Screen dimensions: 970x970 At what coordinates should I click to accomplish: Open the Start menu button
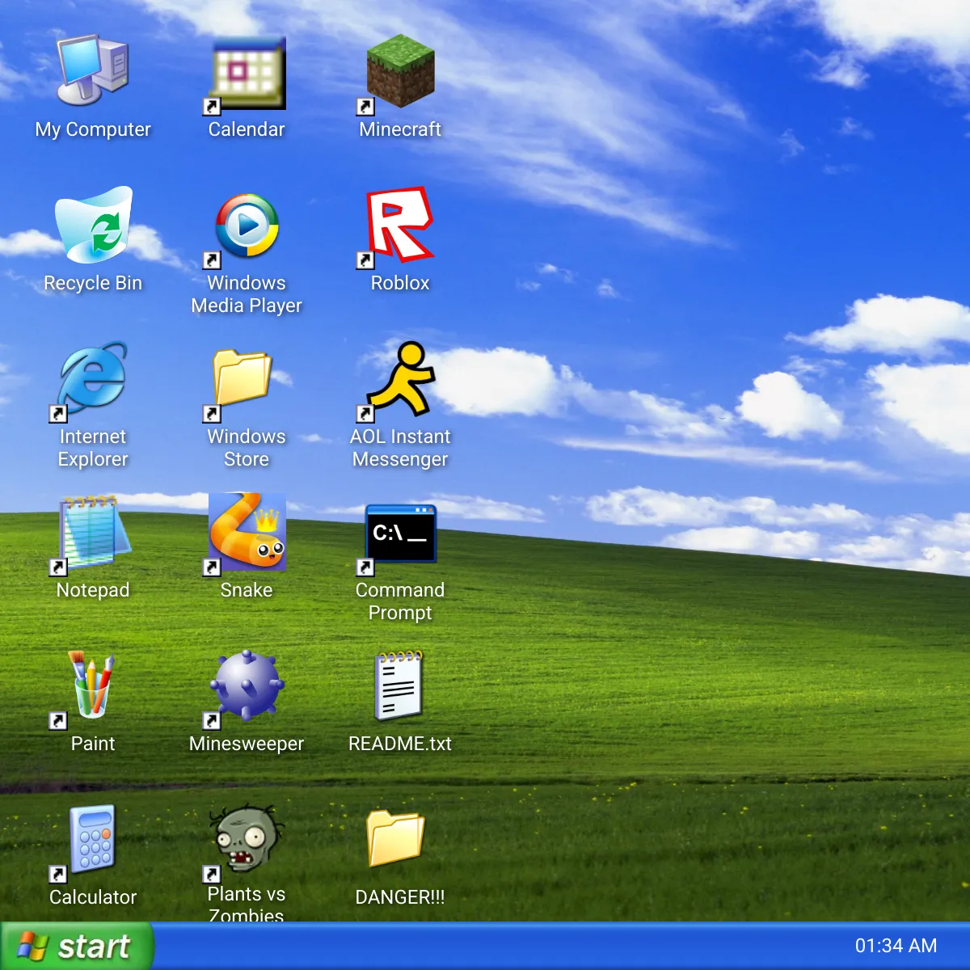(77, 946)
